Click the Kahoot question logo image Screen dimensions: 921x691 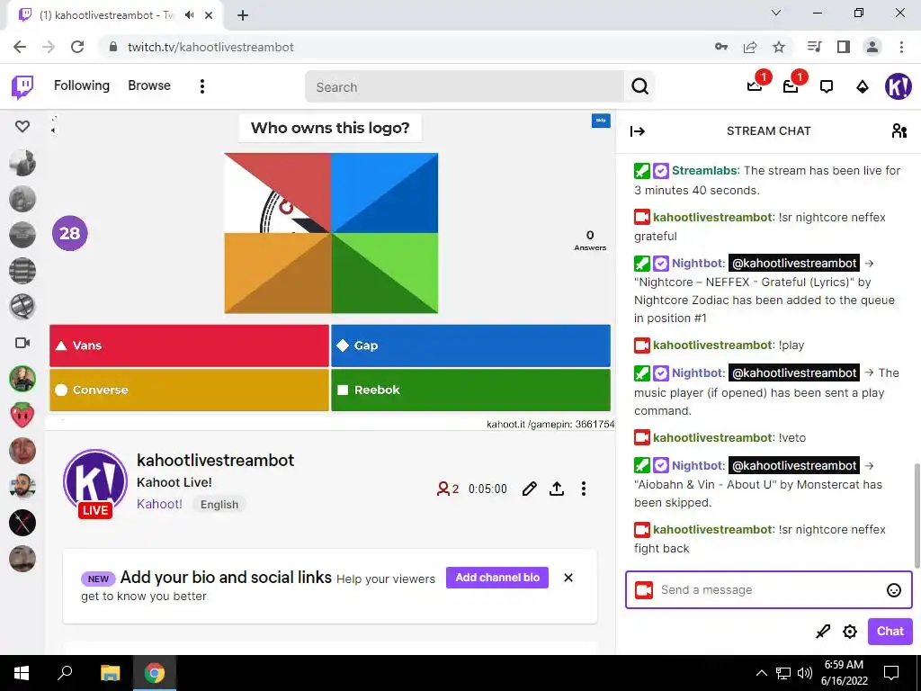pyautogui.click(x=331, y=233)
